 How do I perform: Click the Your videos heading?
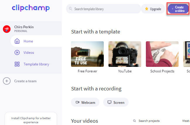(x=84, y=121)
